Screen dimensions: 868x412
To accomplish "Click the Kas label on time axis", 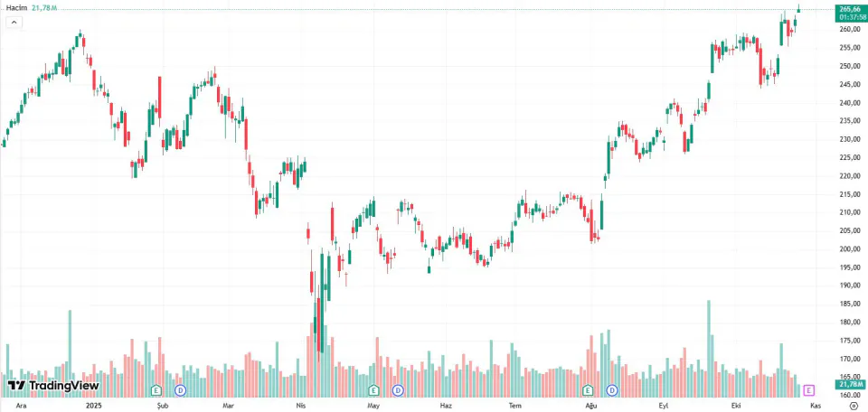I will click(816, 406).
